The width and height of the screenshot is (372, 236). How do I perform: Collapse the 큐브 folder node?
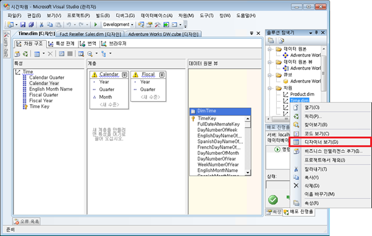[x=269, y=75]
